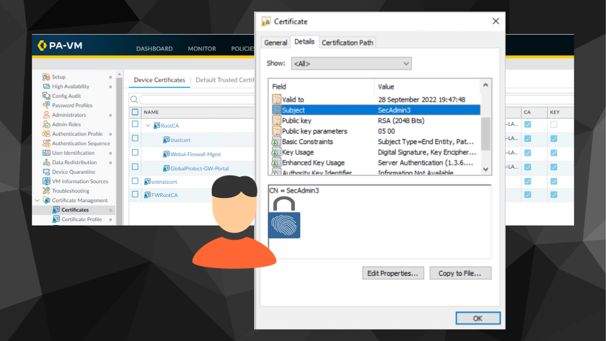
Task: Open the Webui-Firewall-Mgmt certificate link
Action: tap(196, 154)
